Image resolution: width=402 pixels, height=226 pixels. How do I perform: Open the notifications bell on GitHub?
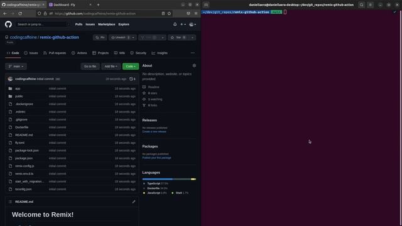175,24
